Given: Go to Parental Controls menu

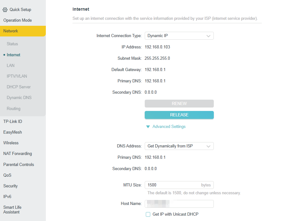Looking at the screenshot, I should [x=19, y=165].
